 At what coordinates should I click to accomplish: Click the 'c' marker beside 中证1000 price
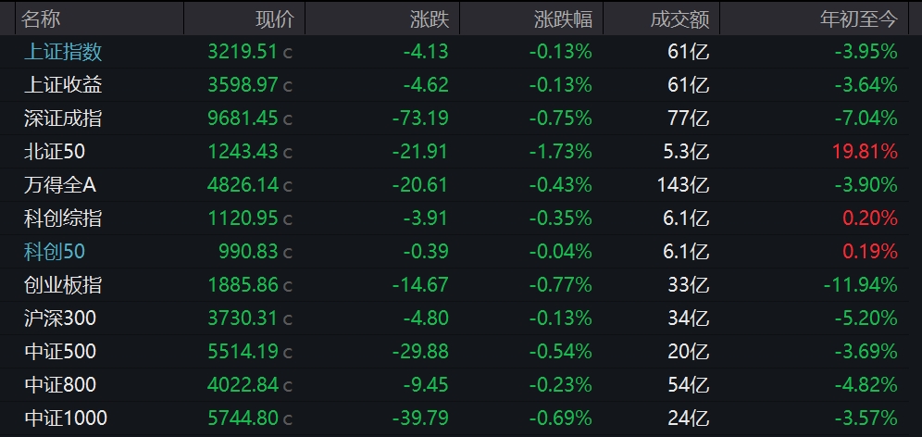point(288,419)
